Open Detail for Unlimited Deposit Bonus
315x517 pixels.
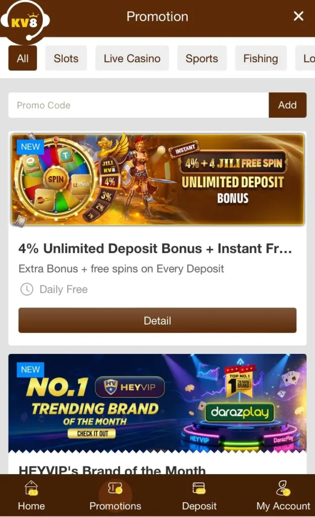(x=157, y=321)
